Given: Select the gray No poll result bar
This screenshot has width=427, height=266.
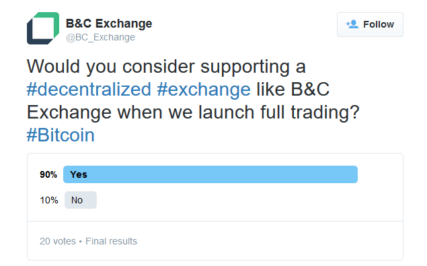Looking at the screenshot, I should point(81,200).
